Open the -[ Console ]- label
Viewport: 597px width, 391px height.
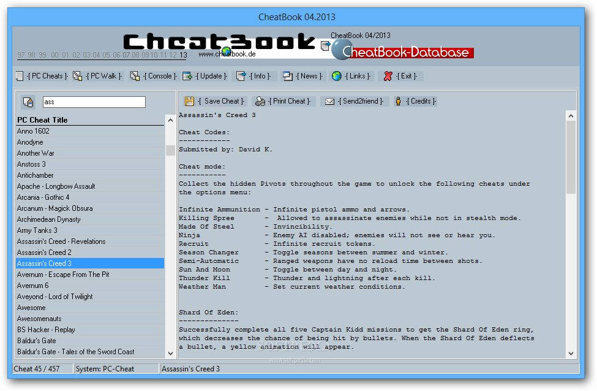click(x=160, y=76)
